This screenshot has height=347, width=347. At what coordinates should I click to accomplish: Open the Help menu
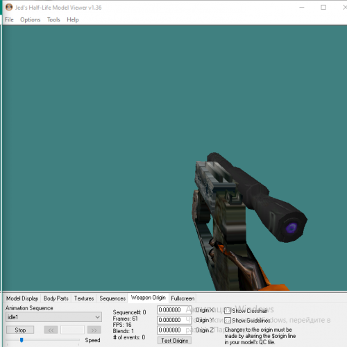[x=73, y=19]
